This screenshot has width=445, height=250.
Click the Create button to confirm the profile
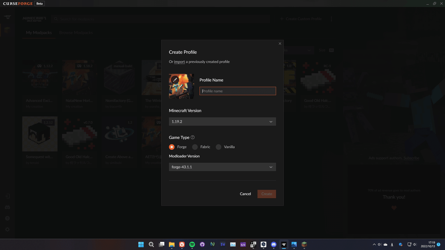coord(267,194)
